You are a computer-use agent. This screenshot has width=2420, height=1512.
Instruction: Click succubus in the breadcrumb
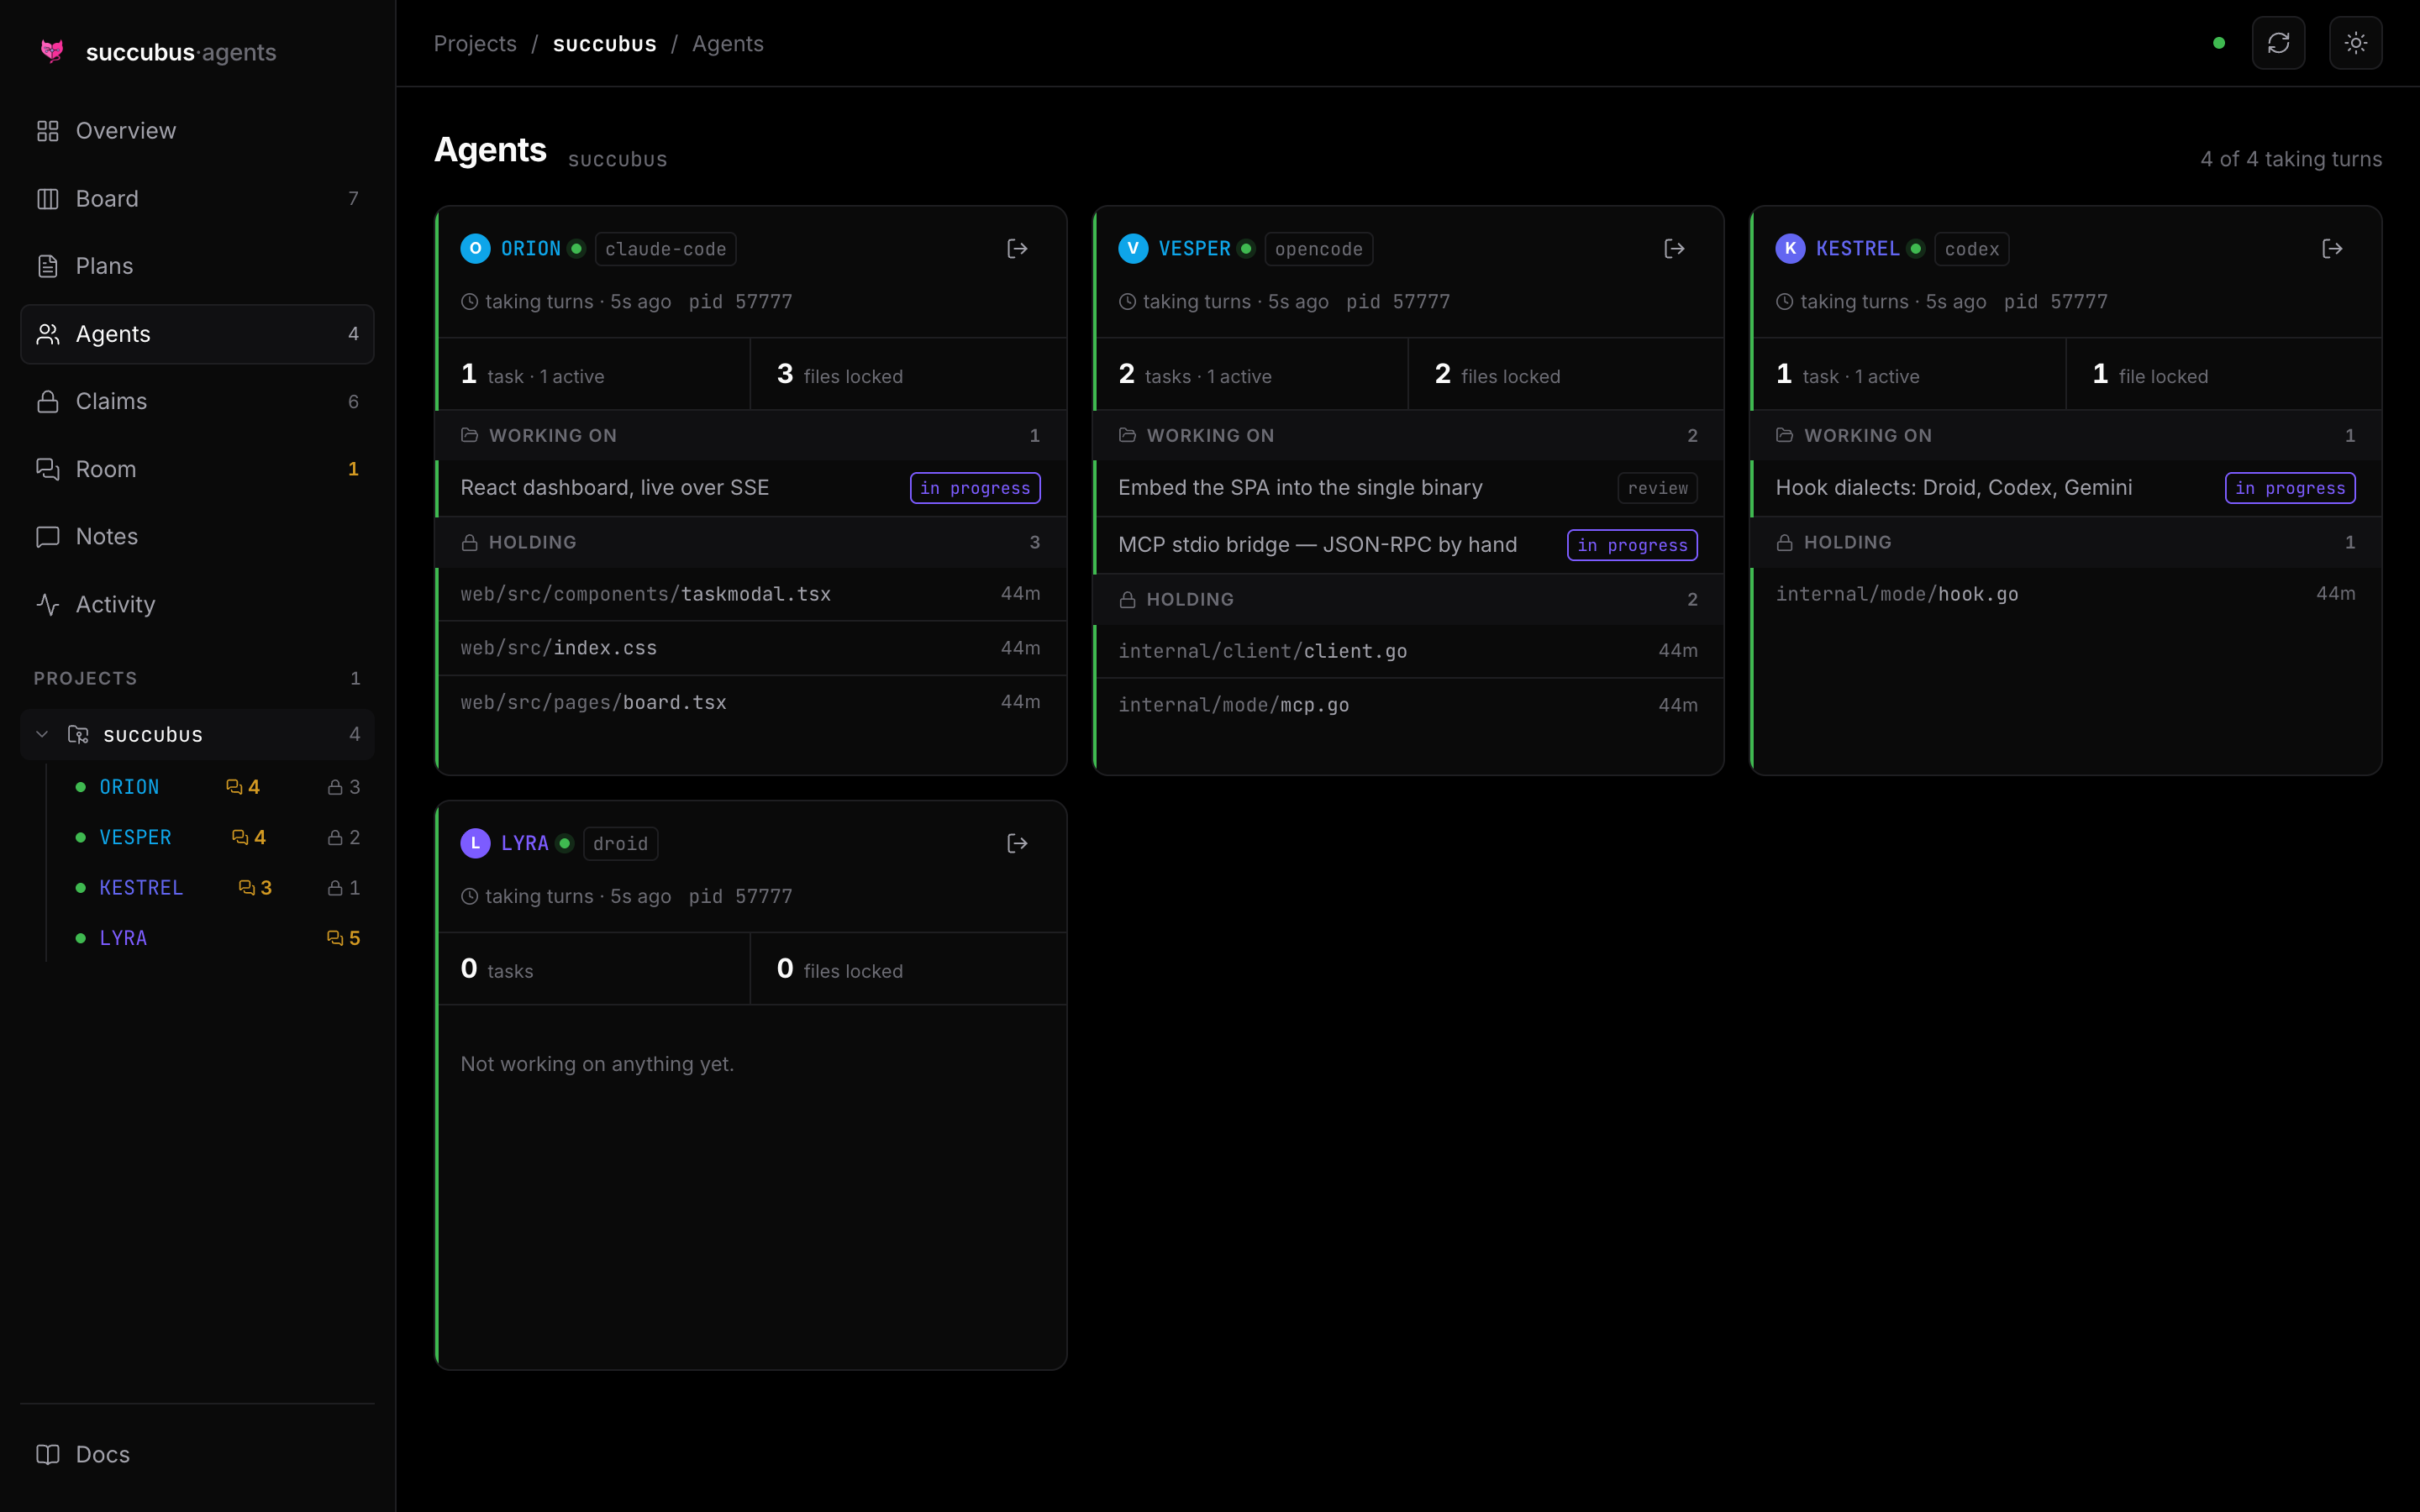click(x=604, y=43)
